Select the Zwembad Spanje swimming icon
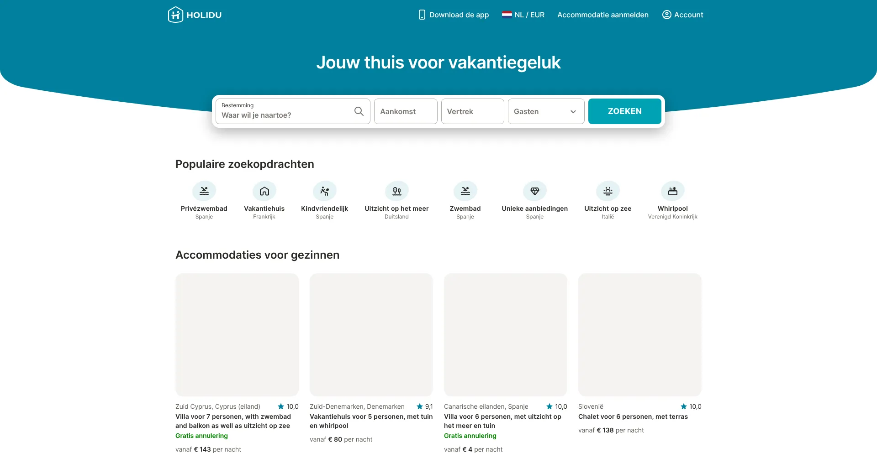Viewport: 877px width, 453px height. coord(465,191)
